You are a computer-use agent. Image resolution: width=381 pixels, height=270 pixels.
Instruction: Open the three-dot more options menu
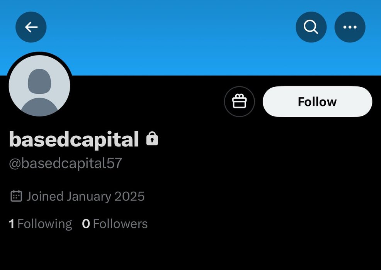coord(350,27)
